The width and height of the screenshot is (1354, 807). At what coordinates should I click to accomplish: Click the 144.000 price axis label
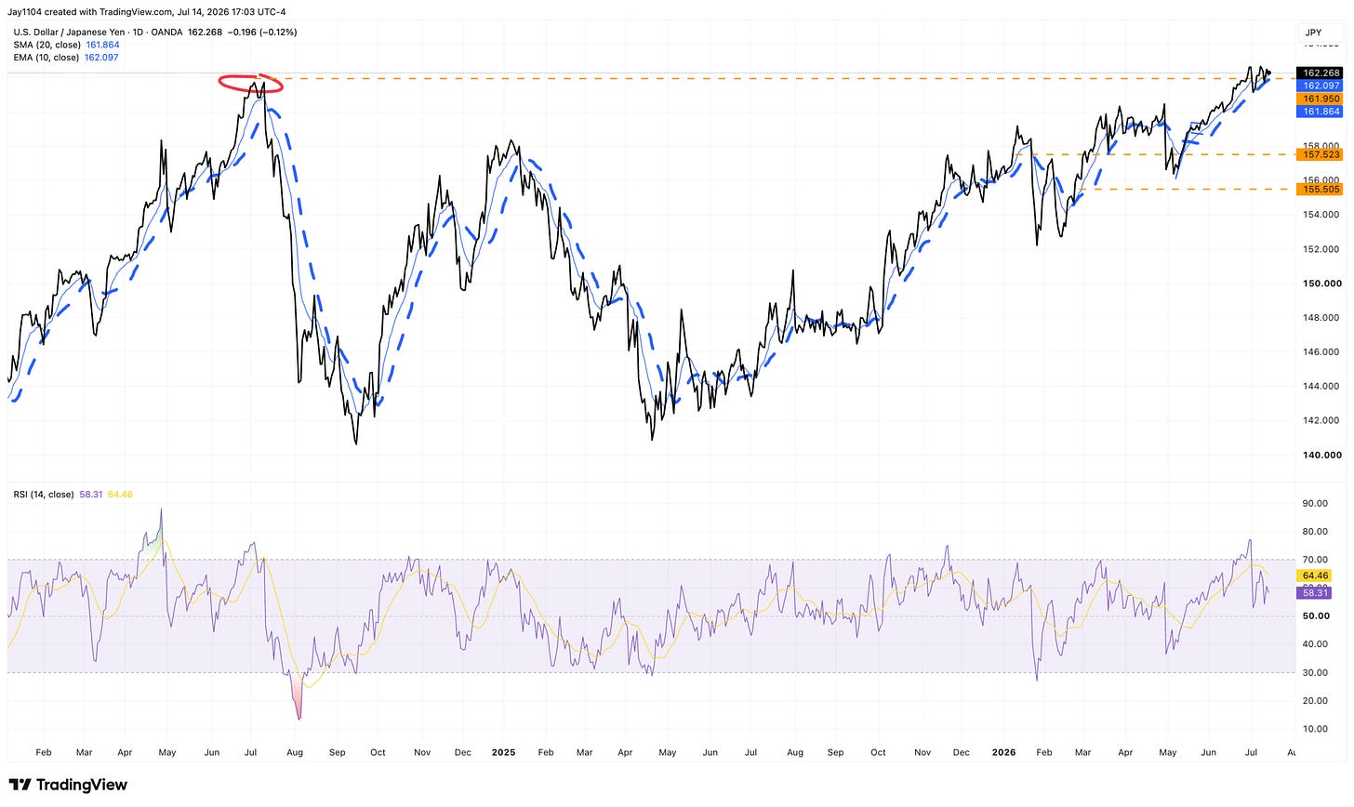[1322, 386]
